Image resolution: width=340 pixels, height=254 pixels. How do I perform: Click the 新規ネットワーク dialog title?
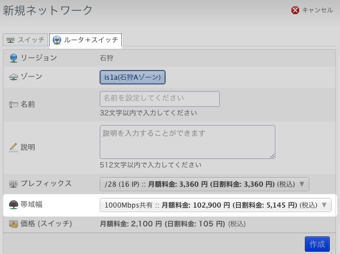click(48, 10)
